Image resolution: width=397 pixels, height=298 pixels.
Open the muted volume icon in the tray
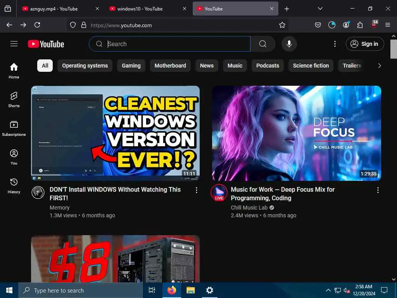(x=347, y=290)
